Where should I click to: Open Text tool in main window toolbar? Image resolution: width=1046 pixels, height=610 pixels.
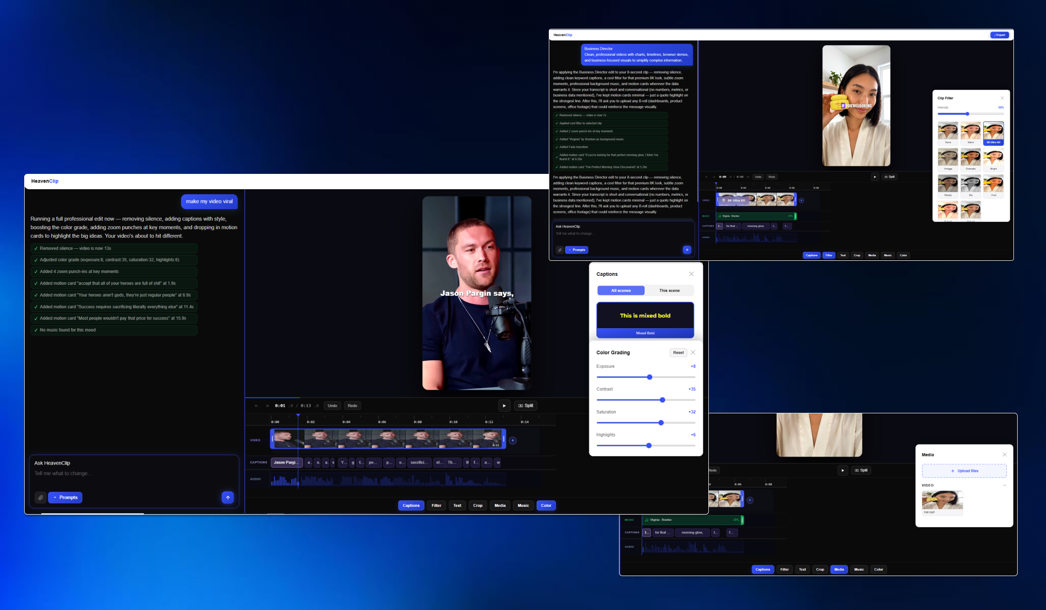457,505
